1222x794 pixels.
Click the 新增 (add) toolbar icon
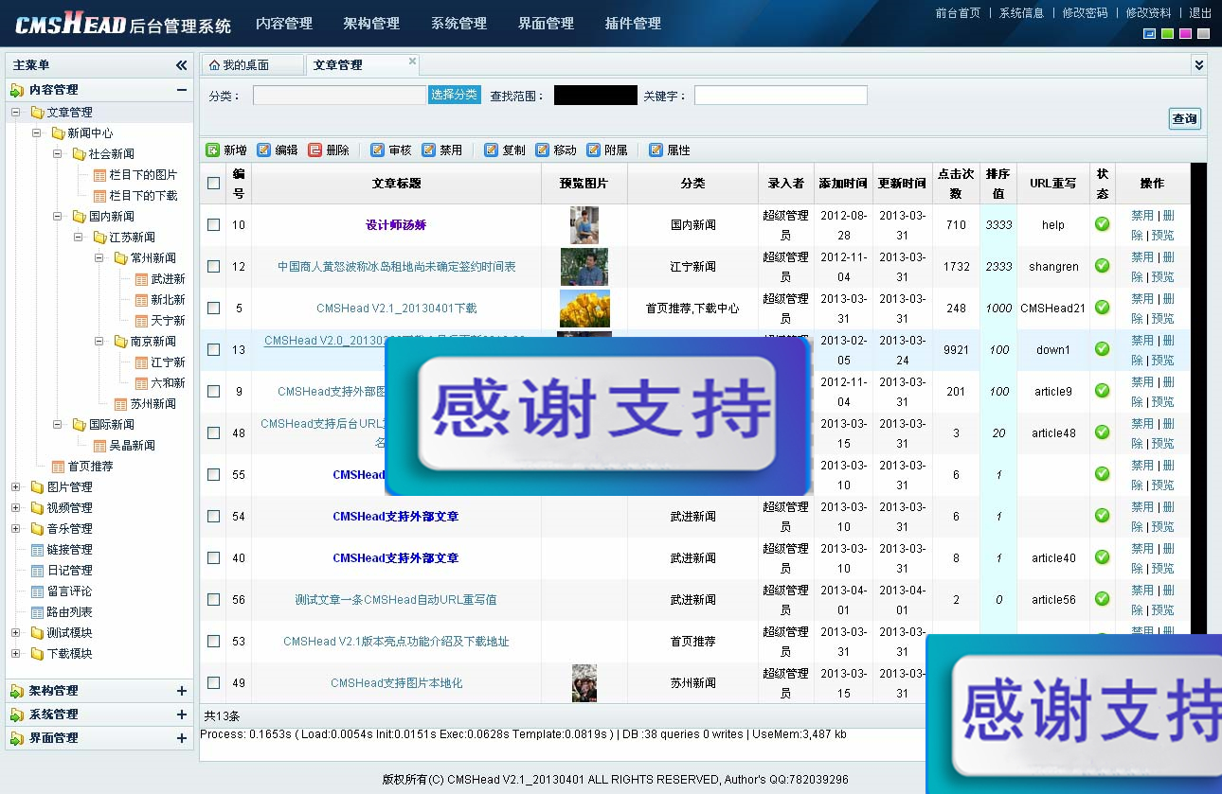coord(213,150)
